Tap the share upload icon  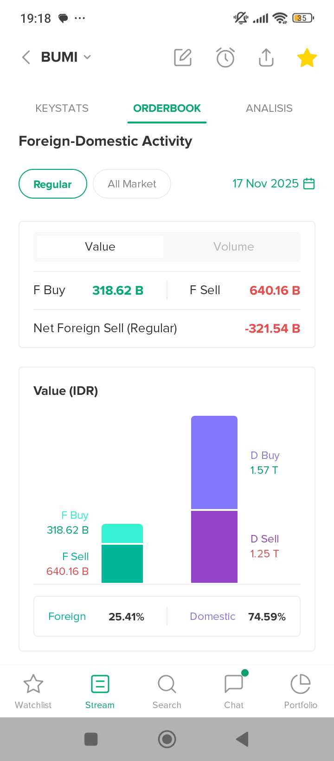266,57
